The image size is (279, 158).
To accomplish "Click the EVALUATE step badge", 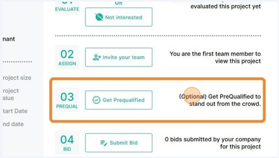I will coord(67,7).
